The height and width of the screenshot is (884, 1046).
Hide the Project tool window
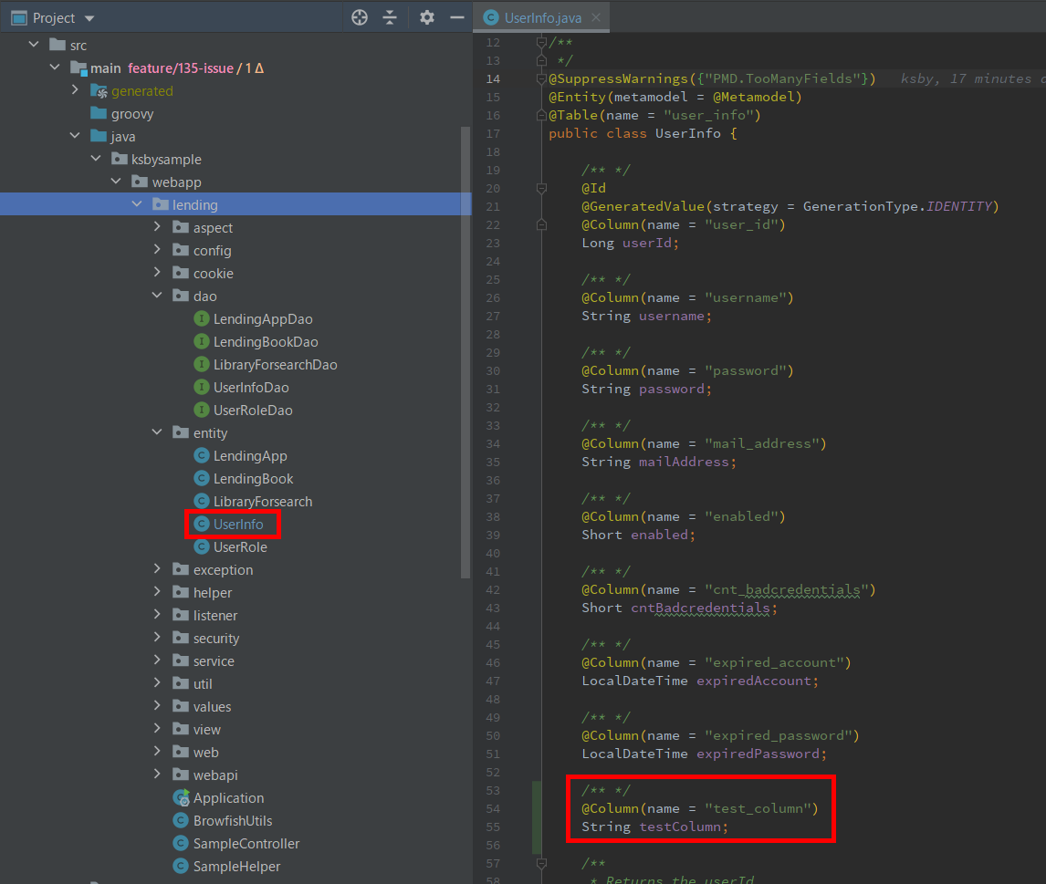(456, 16)
